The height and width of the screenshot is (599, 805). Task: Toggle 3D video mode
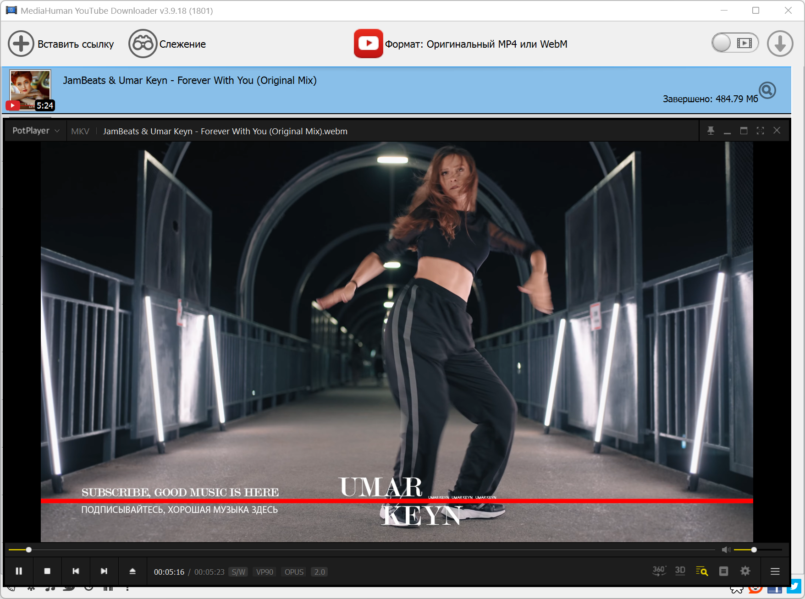click(x=680, y=571)
